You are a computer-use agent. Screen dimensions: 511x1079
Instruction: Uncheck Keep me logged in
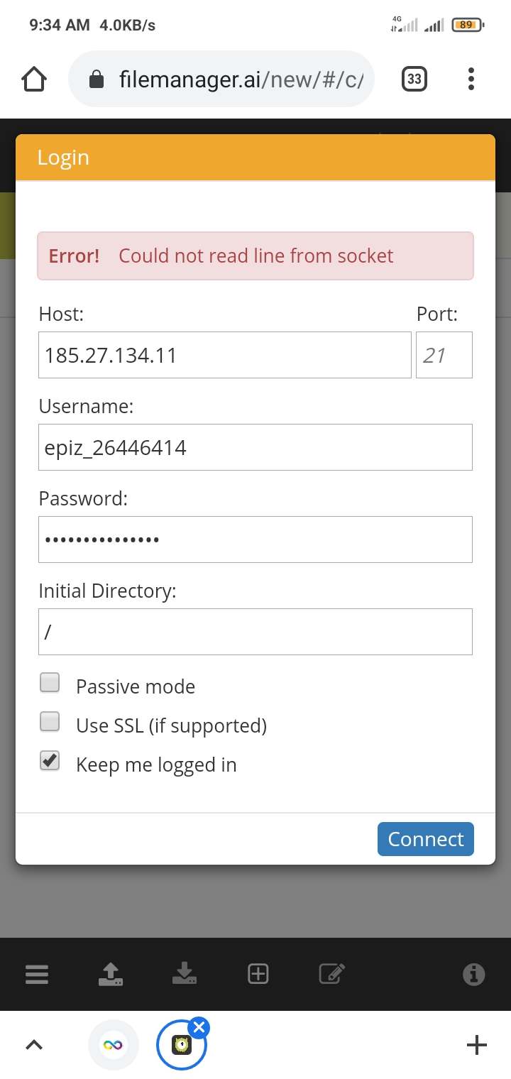pyautogui.click(x=50, y=761)
